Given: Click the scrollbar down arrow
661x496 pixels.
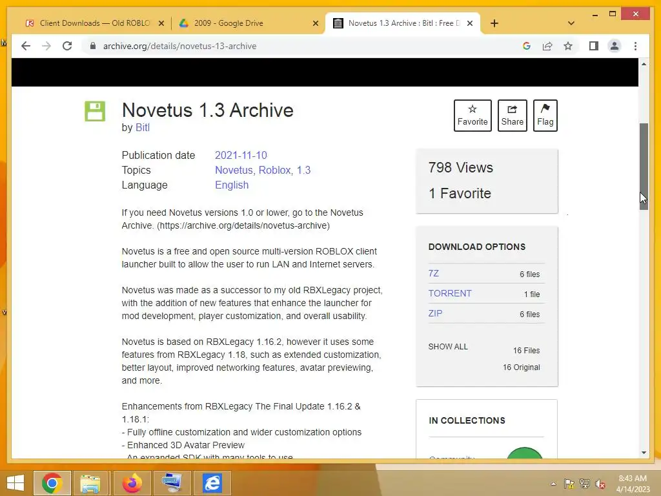Looking at the screenshot, I should (644, 453).
